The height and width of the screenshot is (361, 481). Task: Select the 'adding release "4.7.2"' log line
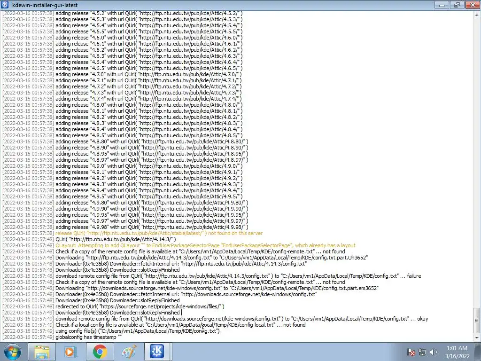tap(123, 86)
